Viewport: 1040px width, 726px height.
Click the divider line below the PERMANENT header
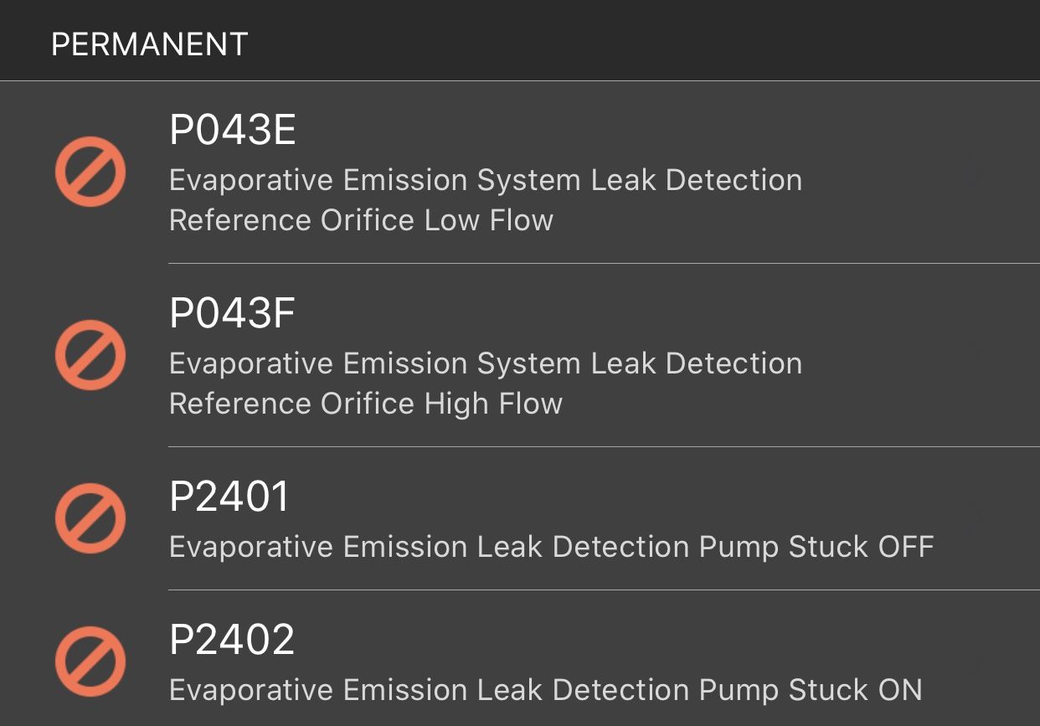pyautogui.click(x=520, y=81)
